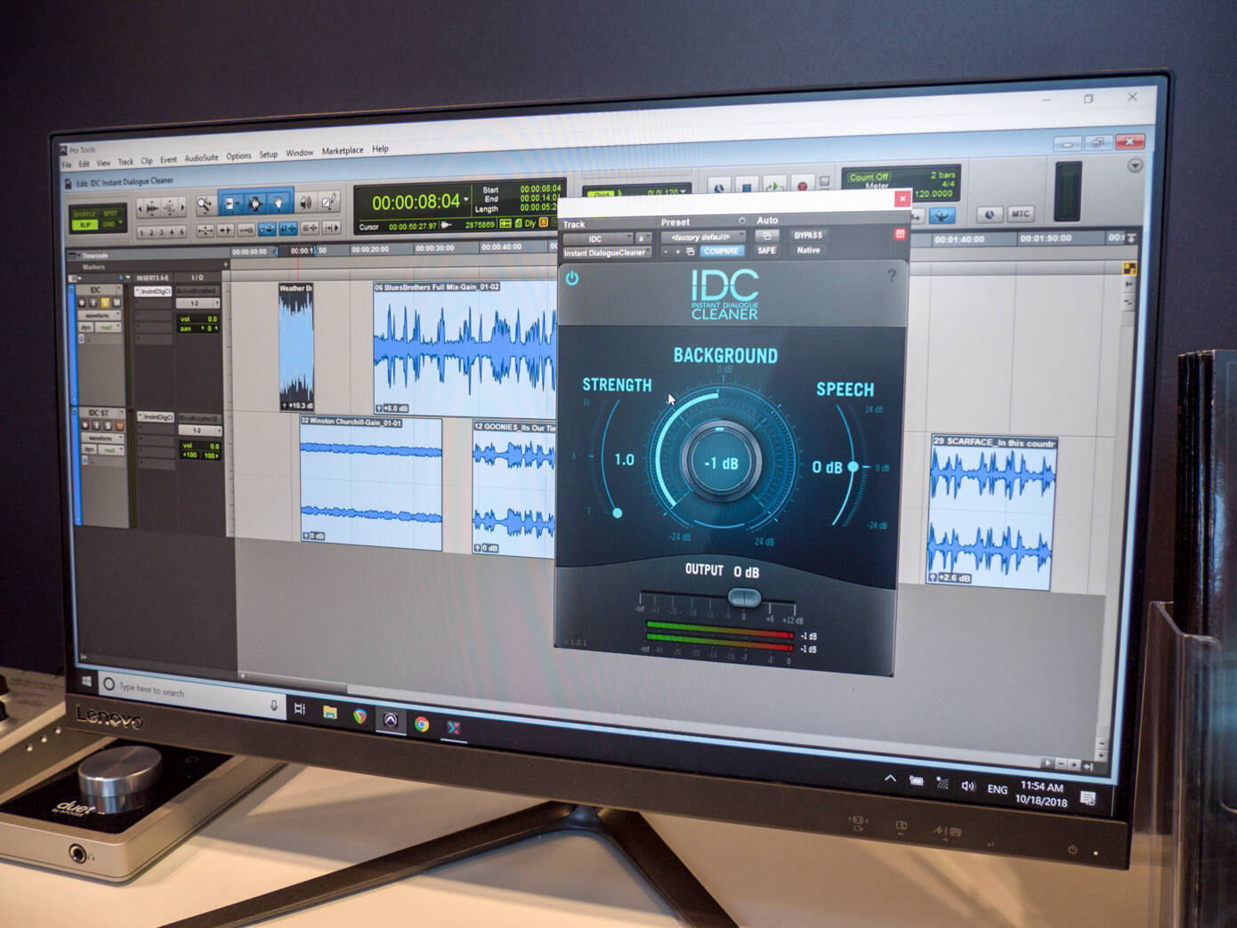Click the microphone icon in search box
The image size is (1237, 928).
[274, 705]
